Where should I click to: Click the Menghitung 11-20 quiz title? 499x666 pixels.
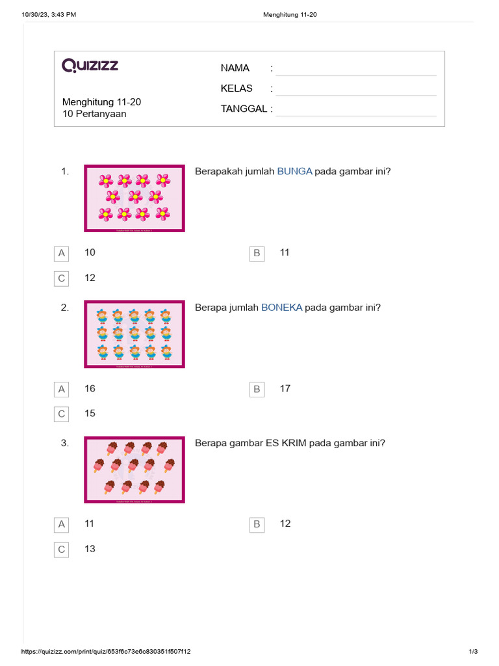coord(101,102)
